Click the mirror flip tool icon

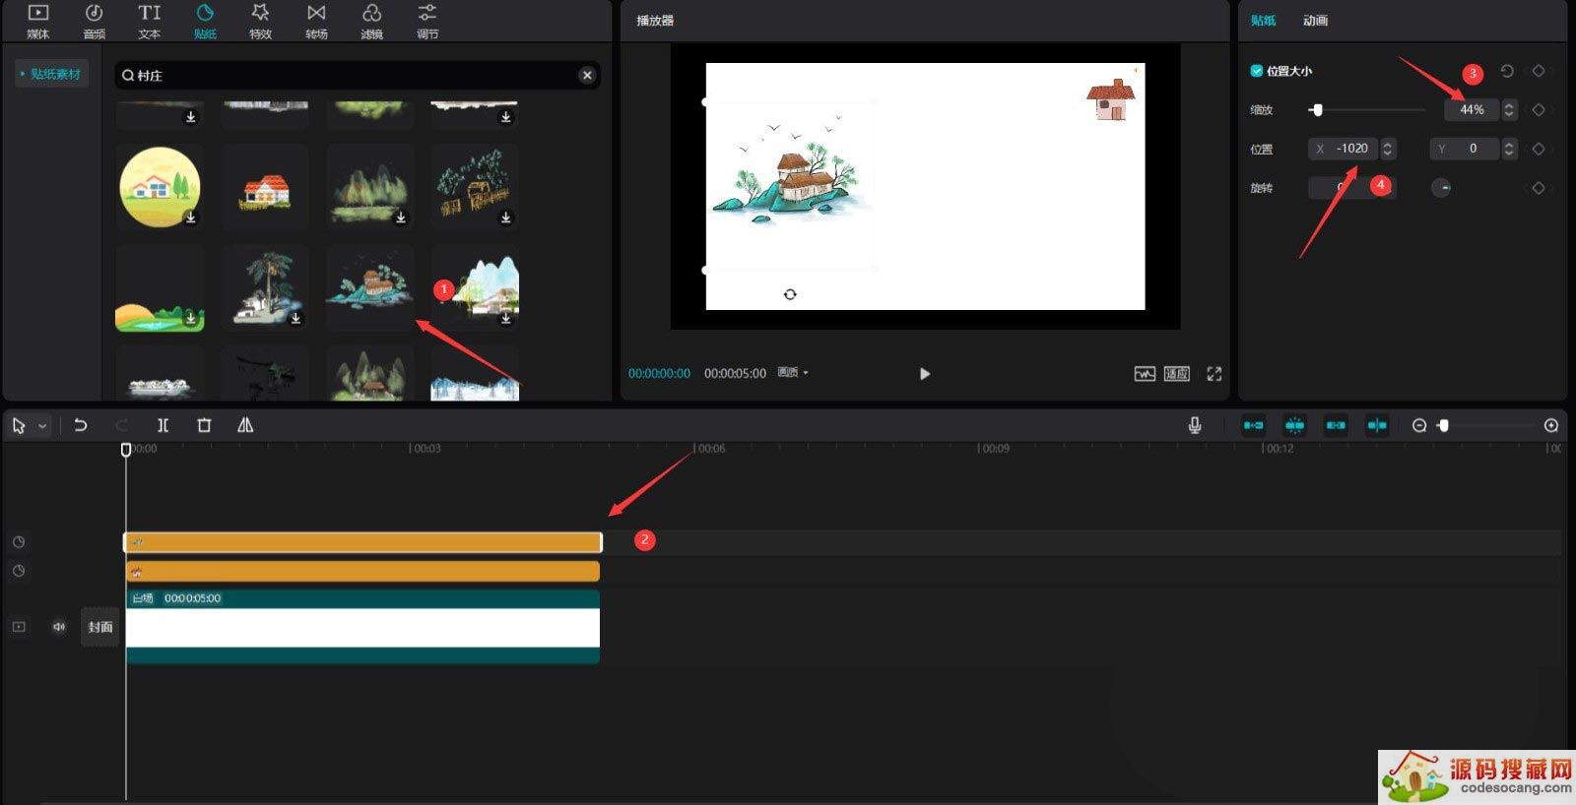click(x=245, y=425)
